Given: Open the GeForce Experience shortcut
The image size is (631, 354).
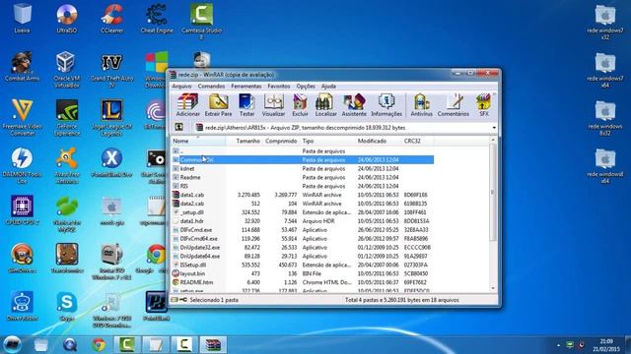Looking at the screenshot, I should tap(67, 117).
